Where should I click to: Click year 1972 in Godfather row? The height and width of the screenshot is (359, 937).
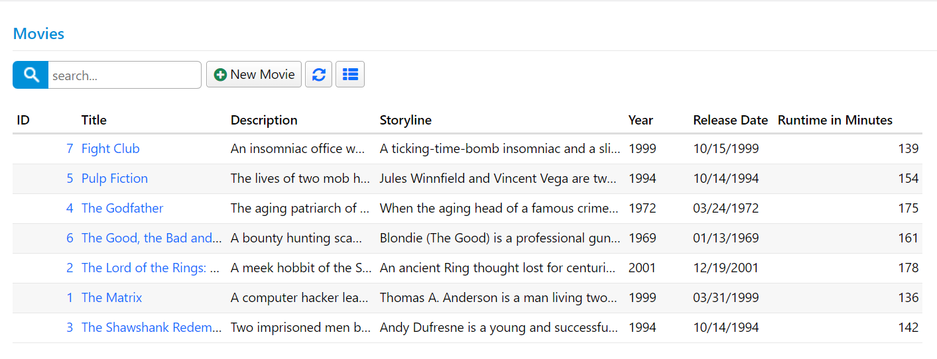coord(643,208)
